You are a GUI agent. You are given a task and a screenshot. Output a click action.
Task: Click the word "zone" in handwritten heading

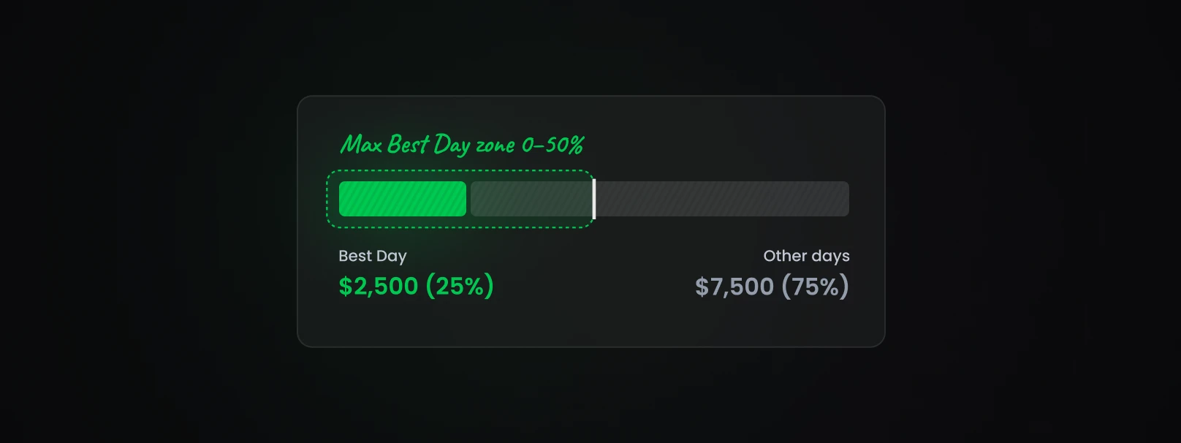click(x=495, y=145)
